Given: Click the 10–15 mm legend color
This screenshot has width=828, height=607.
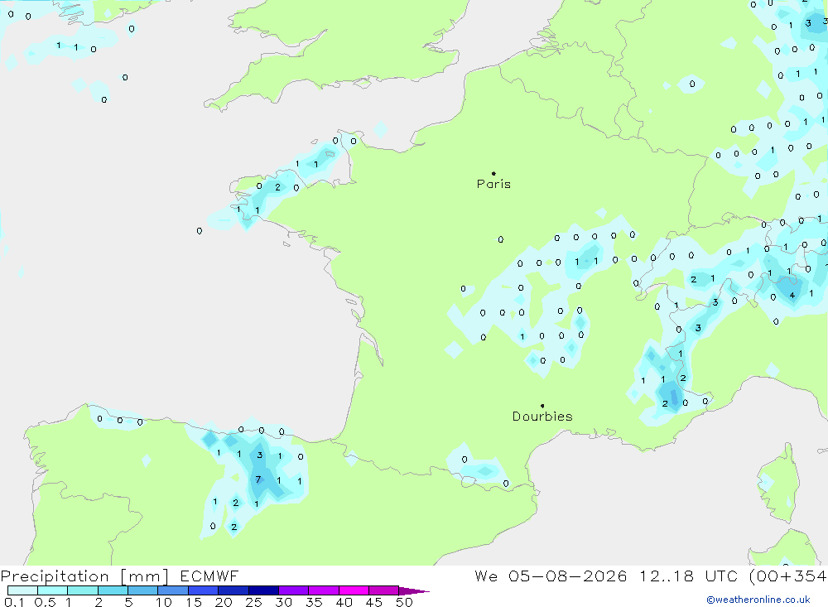Looking at the screenshot, I should [x=173, y=590].
